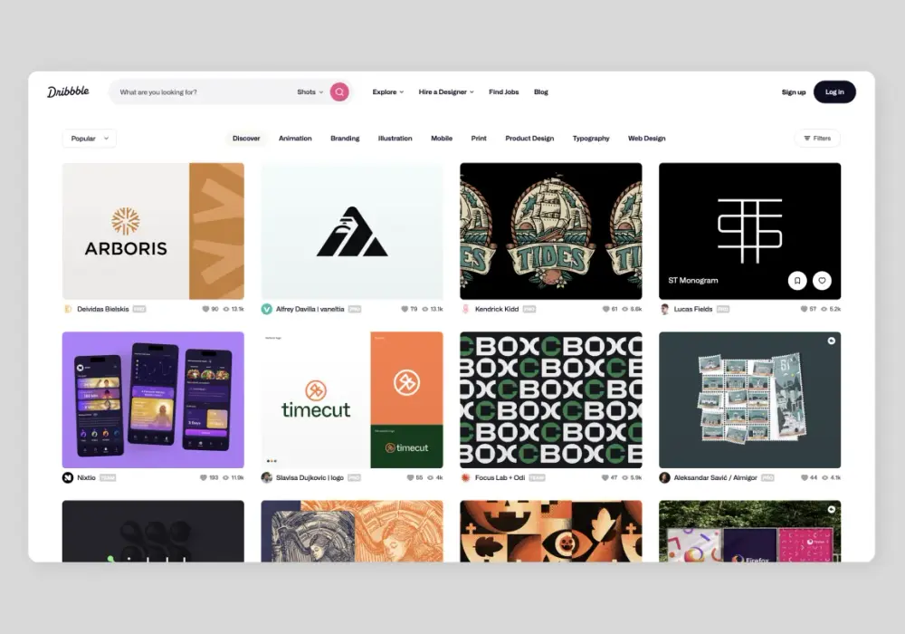Viewport: 905px width, 634px height.
Task: Switch to the Typography category
Action: [590, 139]
